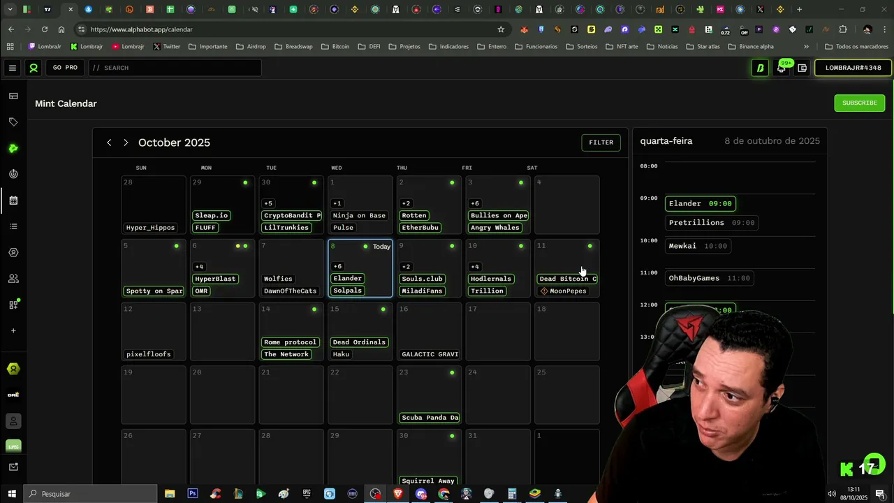Go to previous month with left chevron

click(x=109, y=143)
